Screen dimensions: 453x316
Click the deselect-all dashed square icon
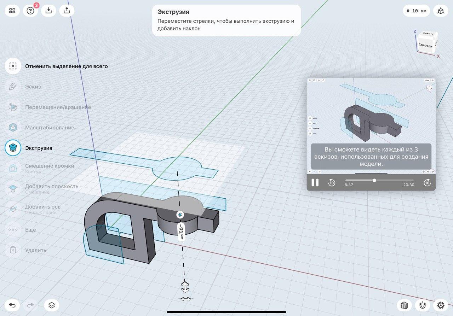coord(13,66)
